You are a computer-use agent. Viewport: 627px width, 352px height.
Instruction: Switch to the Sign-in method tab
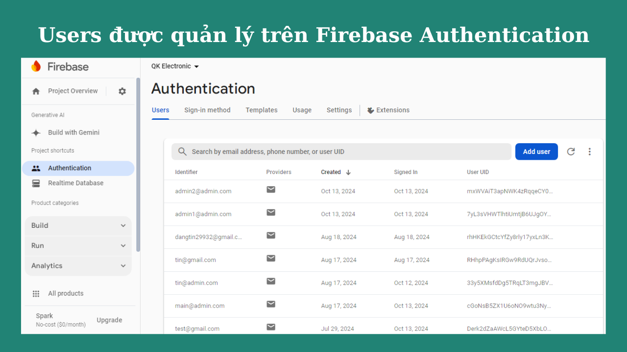pyautogui.click(x=207, y=110)
